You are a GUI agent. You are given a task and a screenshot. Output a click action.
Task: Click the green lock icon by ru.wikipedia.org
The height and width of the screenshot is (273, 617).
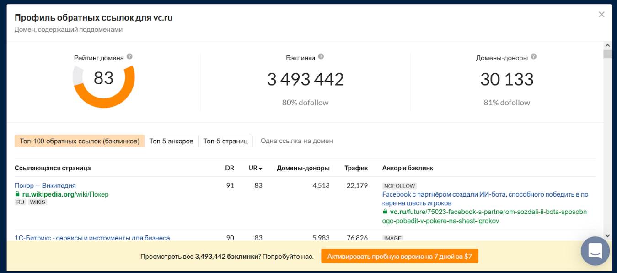(17, 194)
